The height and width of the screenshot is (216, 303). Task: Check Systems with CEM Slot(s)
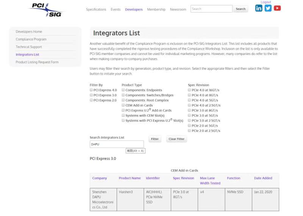click(123, 115)
